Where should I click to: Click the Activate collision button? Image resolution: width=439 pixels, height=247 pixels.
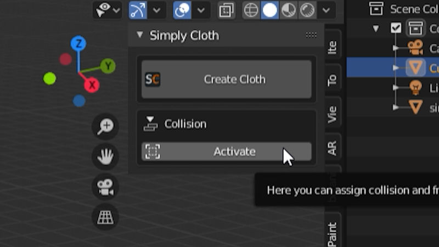click(x=227, y=151)
